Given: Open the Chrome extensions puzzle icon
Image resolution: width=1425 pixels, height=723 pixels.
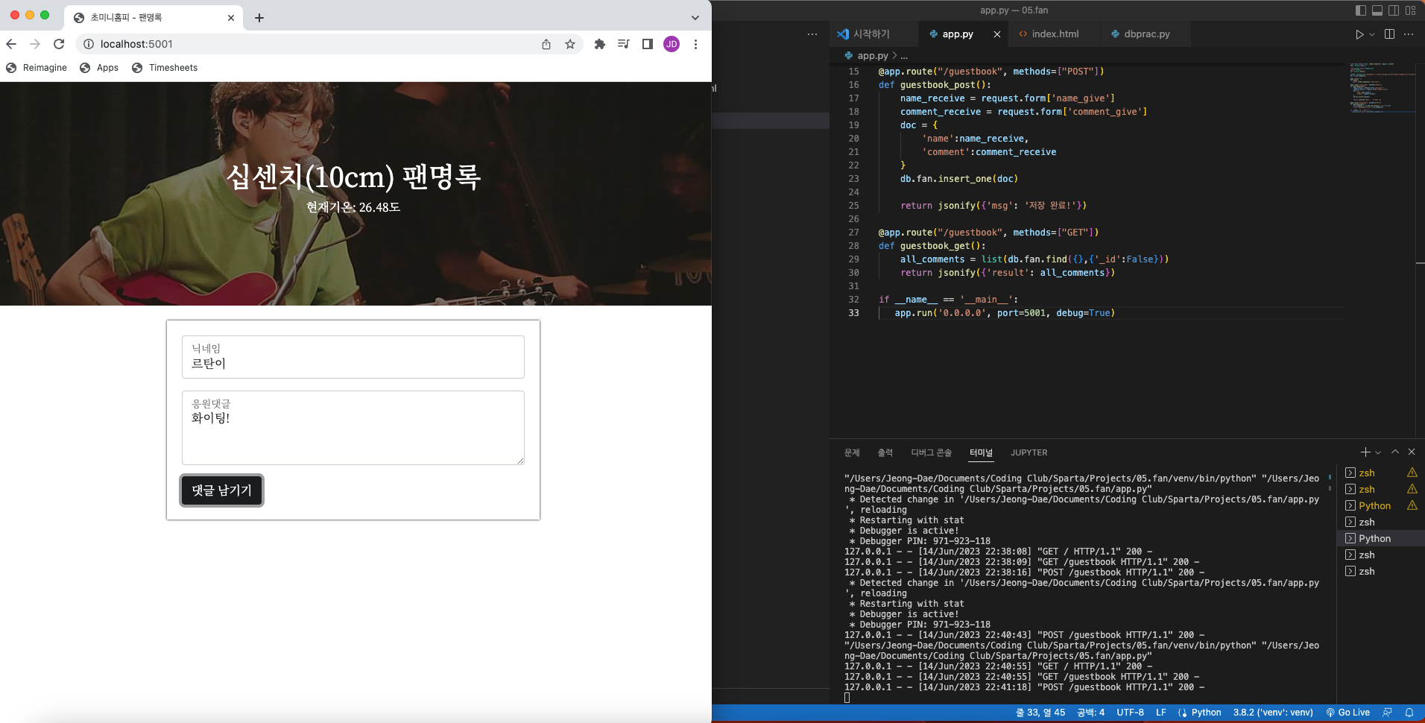Looking at the screenshot, I should coord(599,44).
